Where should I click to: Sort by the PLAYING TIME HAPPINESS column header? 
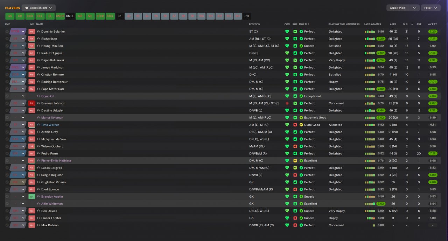click(x=344, y=25)
